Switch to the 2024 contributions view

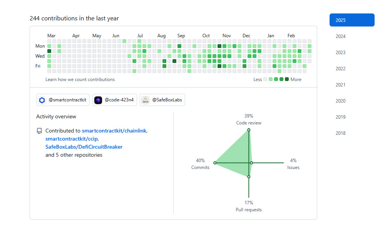pyautogui.click(x=340, y=36)
